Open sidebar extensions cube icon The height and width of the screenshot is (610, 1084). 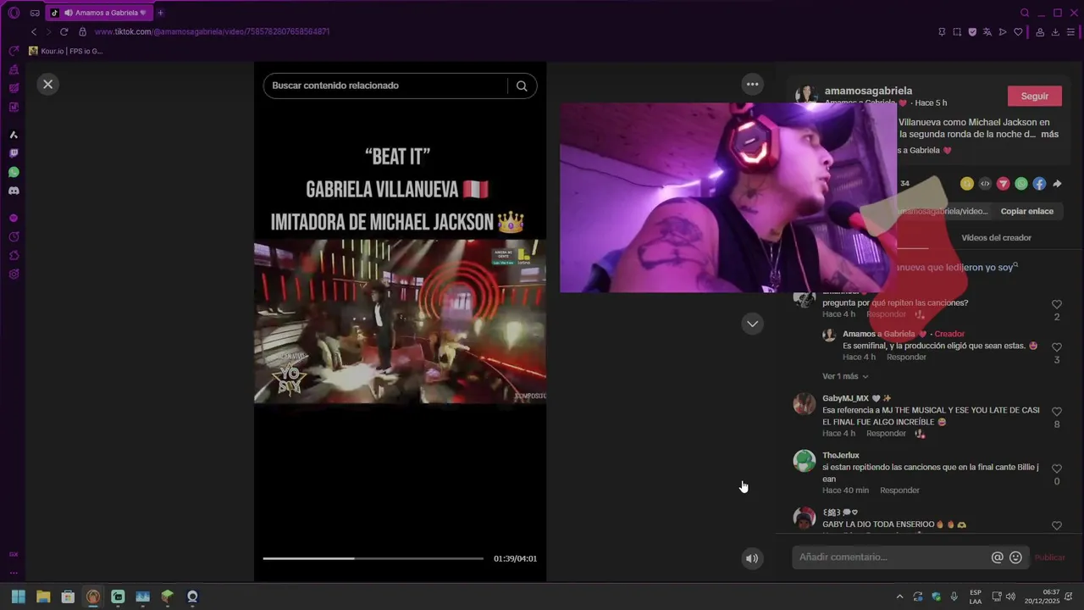click(14, 255)
